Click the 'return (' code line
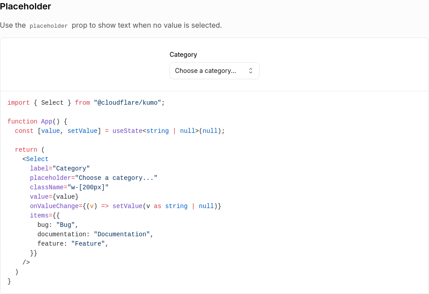 (29, 149)
